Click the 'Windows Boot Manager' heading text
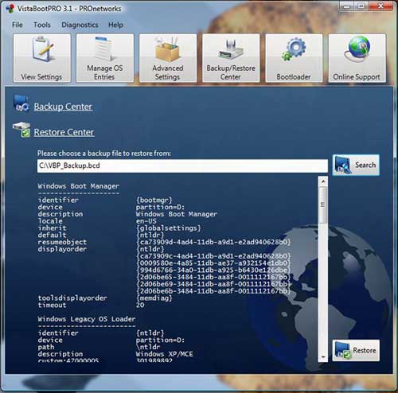The image size is (398, 393). (x=79, y=186)
